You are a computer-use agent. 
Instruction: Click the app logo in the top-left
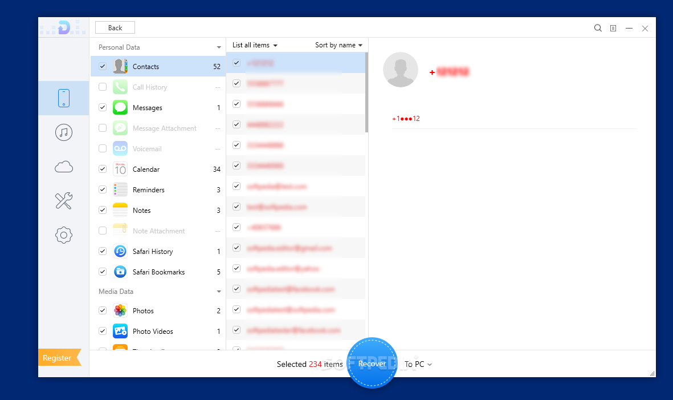(x=63, y=28)
